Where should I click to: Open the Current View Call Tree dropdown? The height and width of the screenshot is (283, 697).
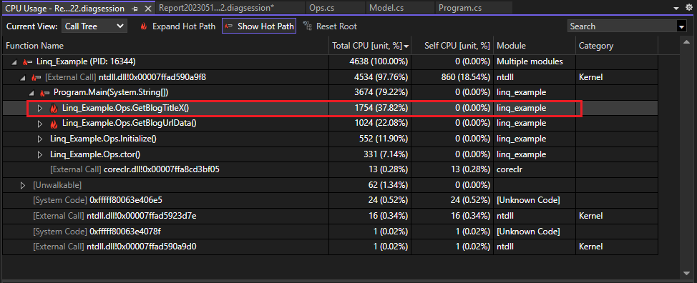point(94,26)
